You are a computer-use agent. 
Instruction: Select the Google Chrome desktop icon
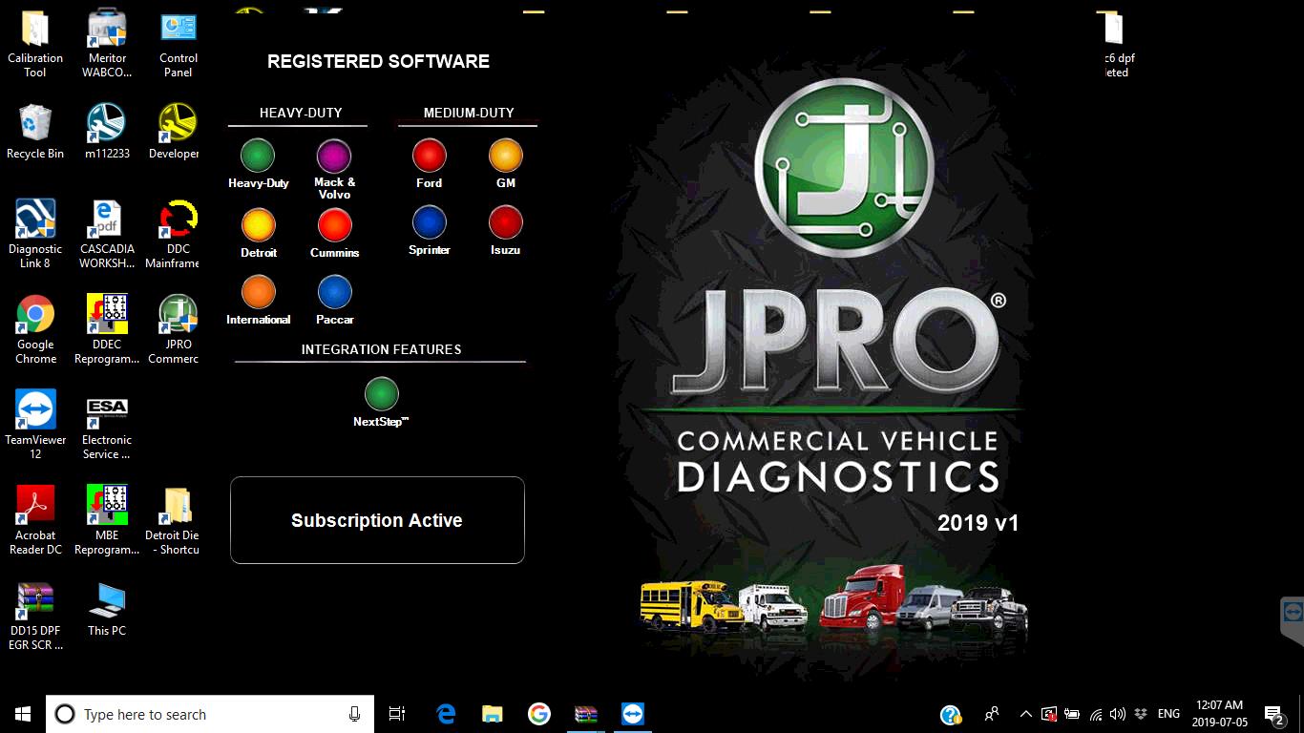[x=35, y=329]
